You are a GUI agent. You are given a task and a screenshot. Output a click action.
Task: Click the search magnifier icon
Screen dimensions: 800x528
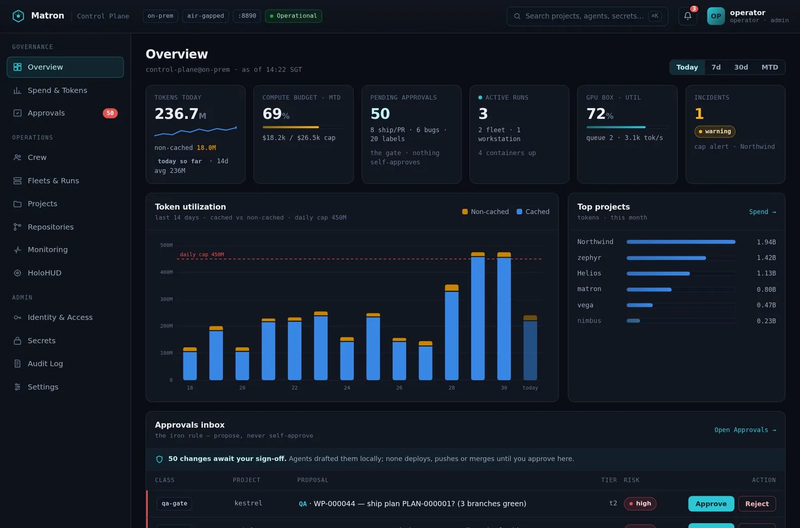point(517,16)
